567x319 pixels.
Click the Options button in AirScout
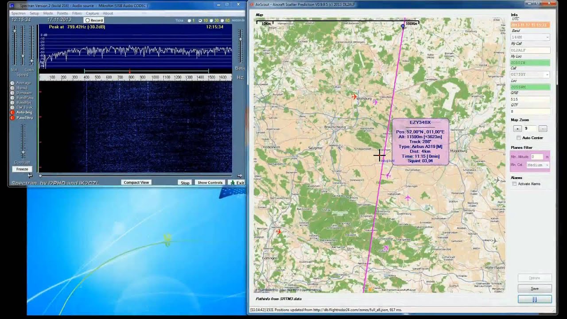click(x=535, y=278)
